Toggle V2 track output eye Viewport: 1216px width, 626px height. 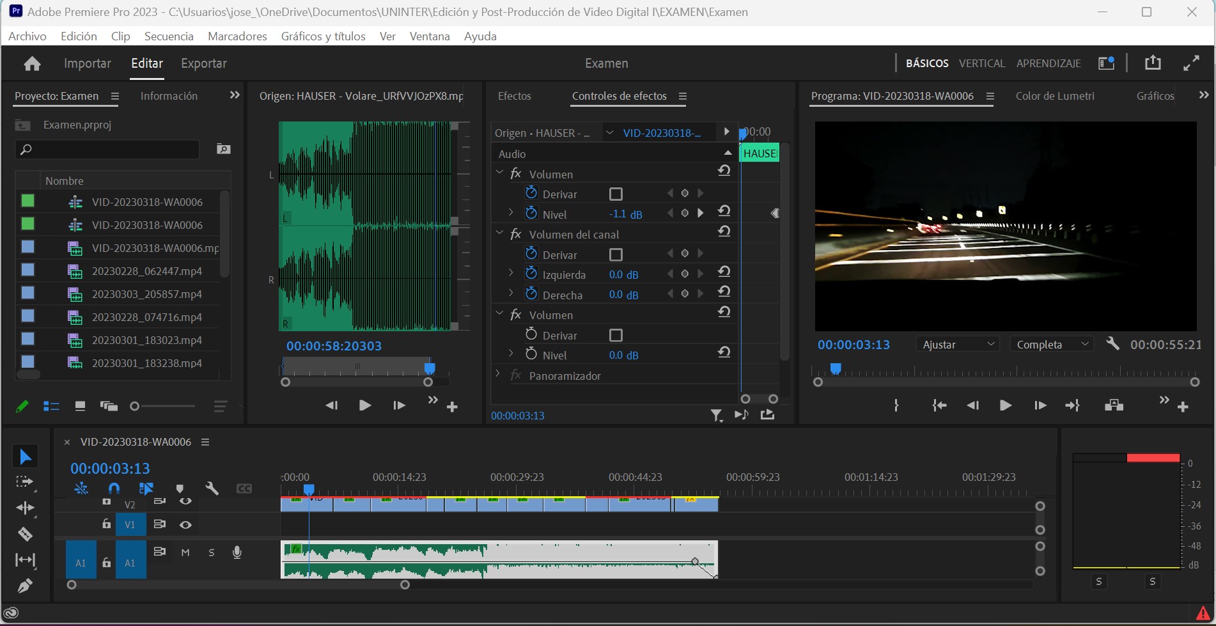[x=185, y=501]
